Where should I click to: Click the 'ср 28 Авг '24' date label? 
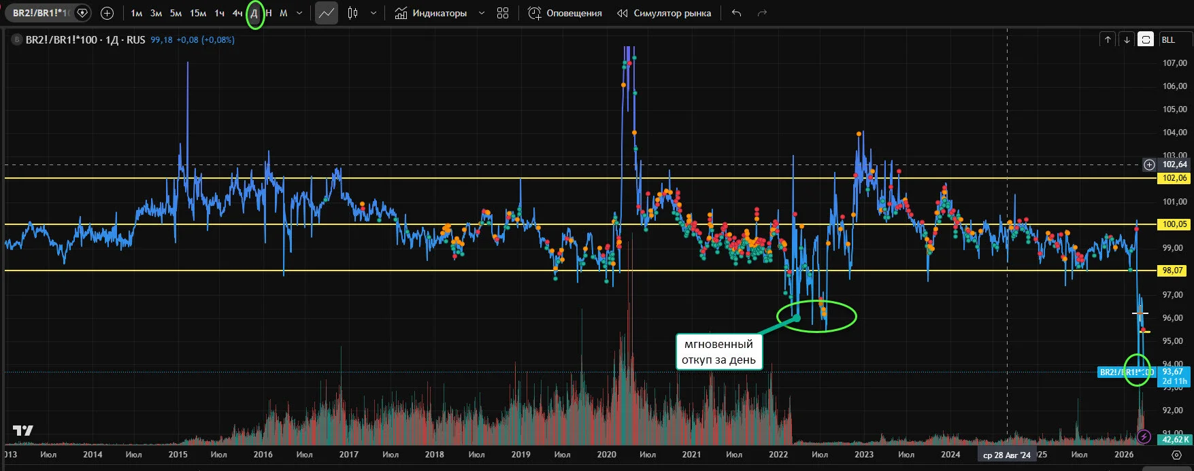tap(1007, 455)
